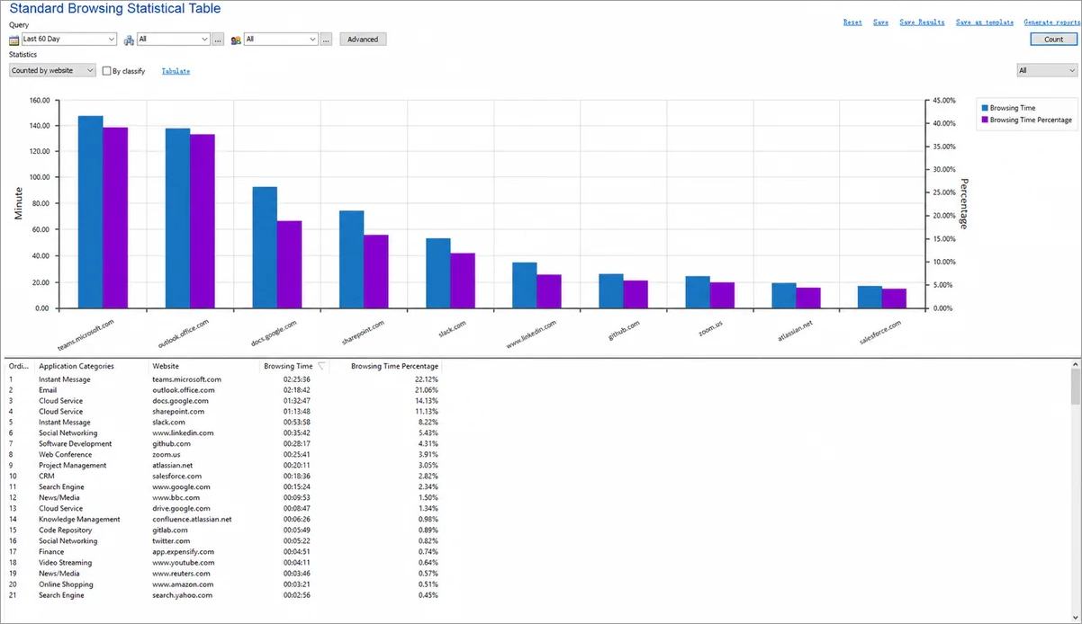Select the zoom.us table cell
This screenshot has width=1082, height=624.
167,455
